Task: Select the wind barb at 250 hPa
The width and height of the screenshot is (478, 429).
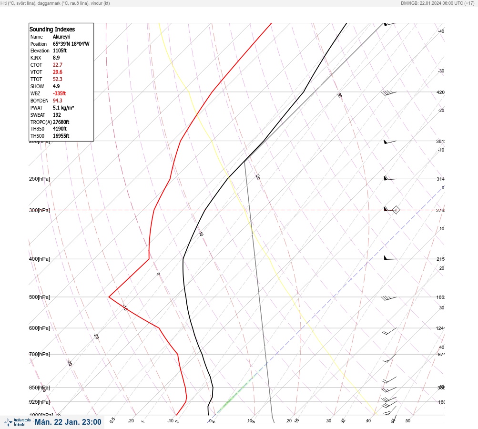Action: pyautogui.click(x=390, y=178)
